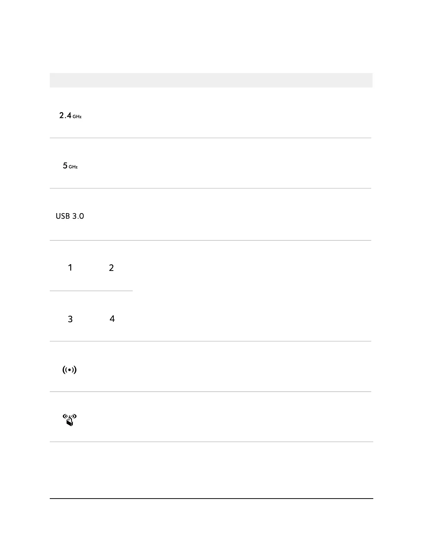Click the WiFi broadcast signal icon

click(69, 370)
